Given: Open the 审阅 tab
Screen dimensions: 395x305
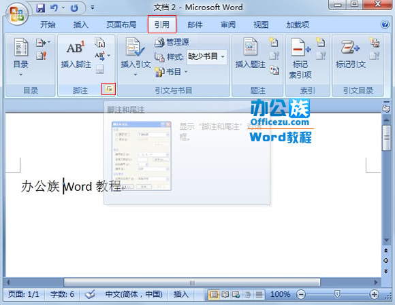Looking at the screenshot, I should pos(228,24).
